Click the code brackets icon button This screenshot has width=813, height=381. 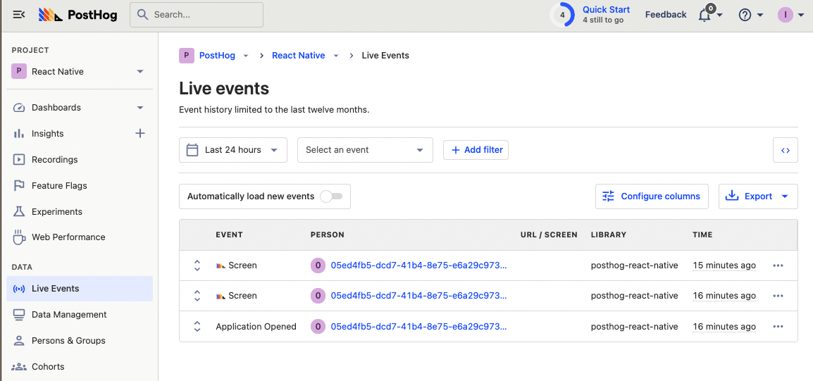(x=785, y=150)
